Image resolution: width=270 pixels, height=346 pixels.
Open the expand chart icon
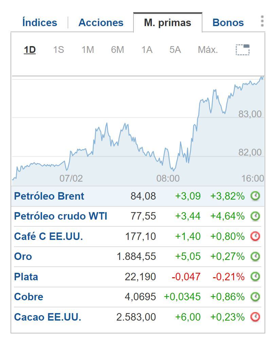pyautogui.click(x=242, y=49)
